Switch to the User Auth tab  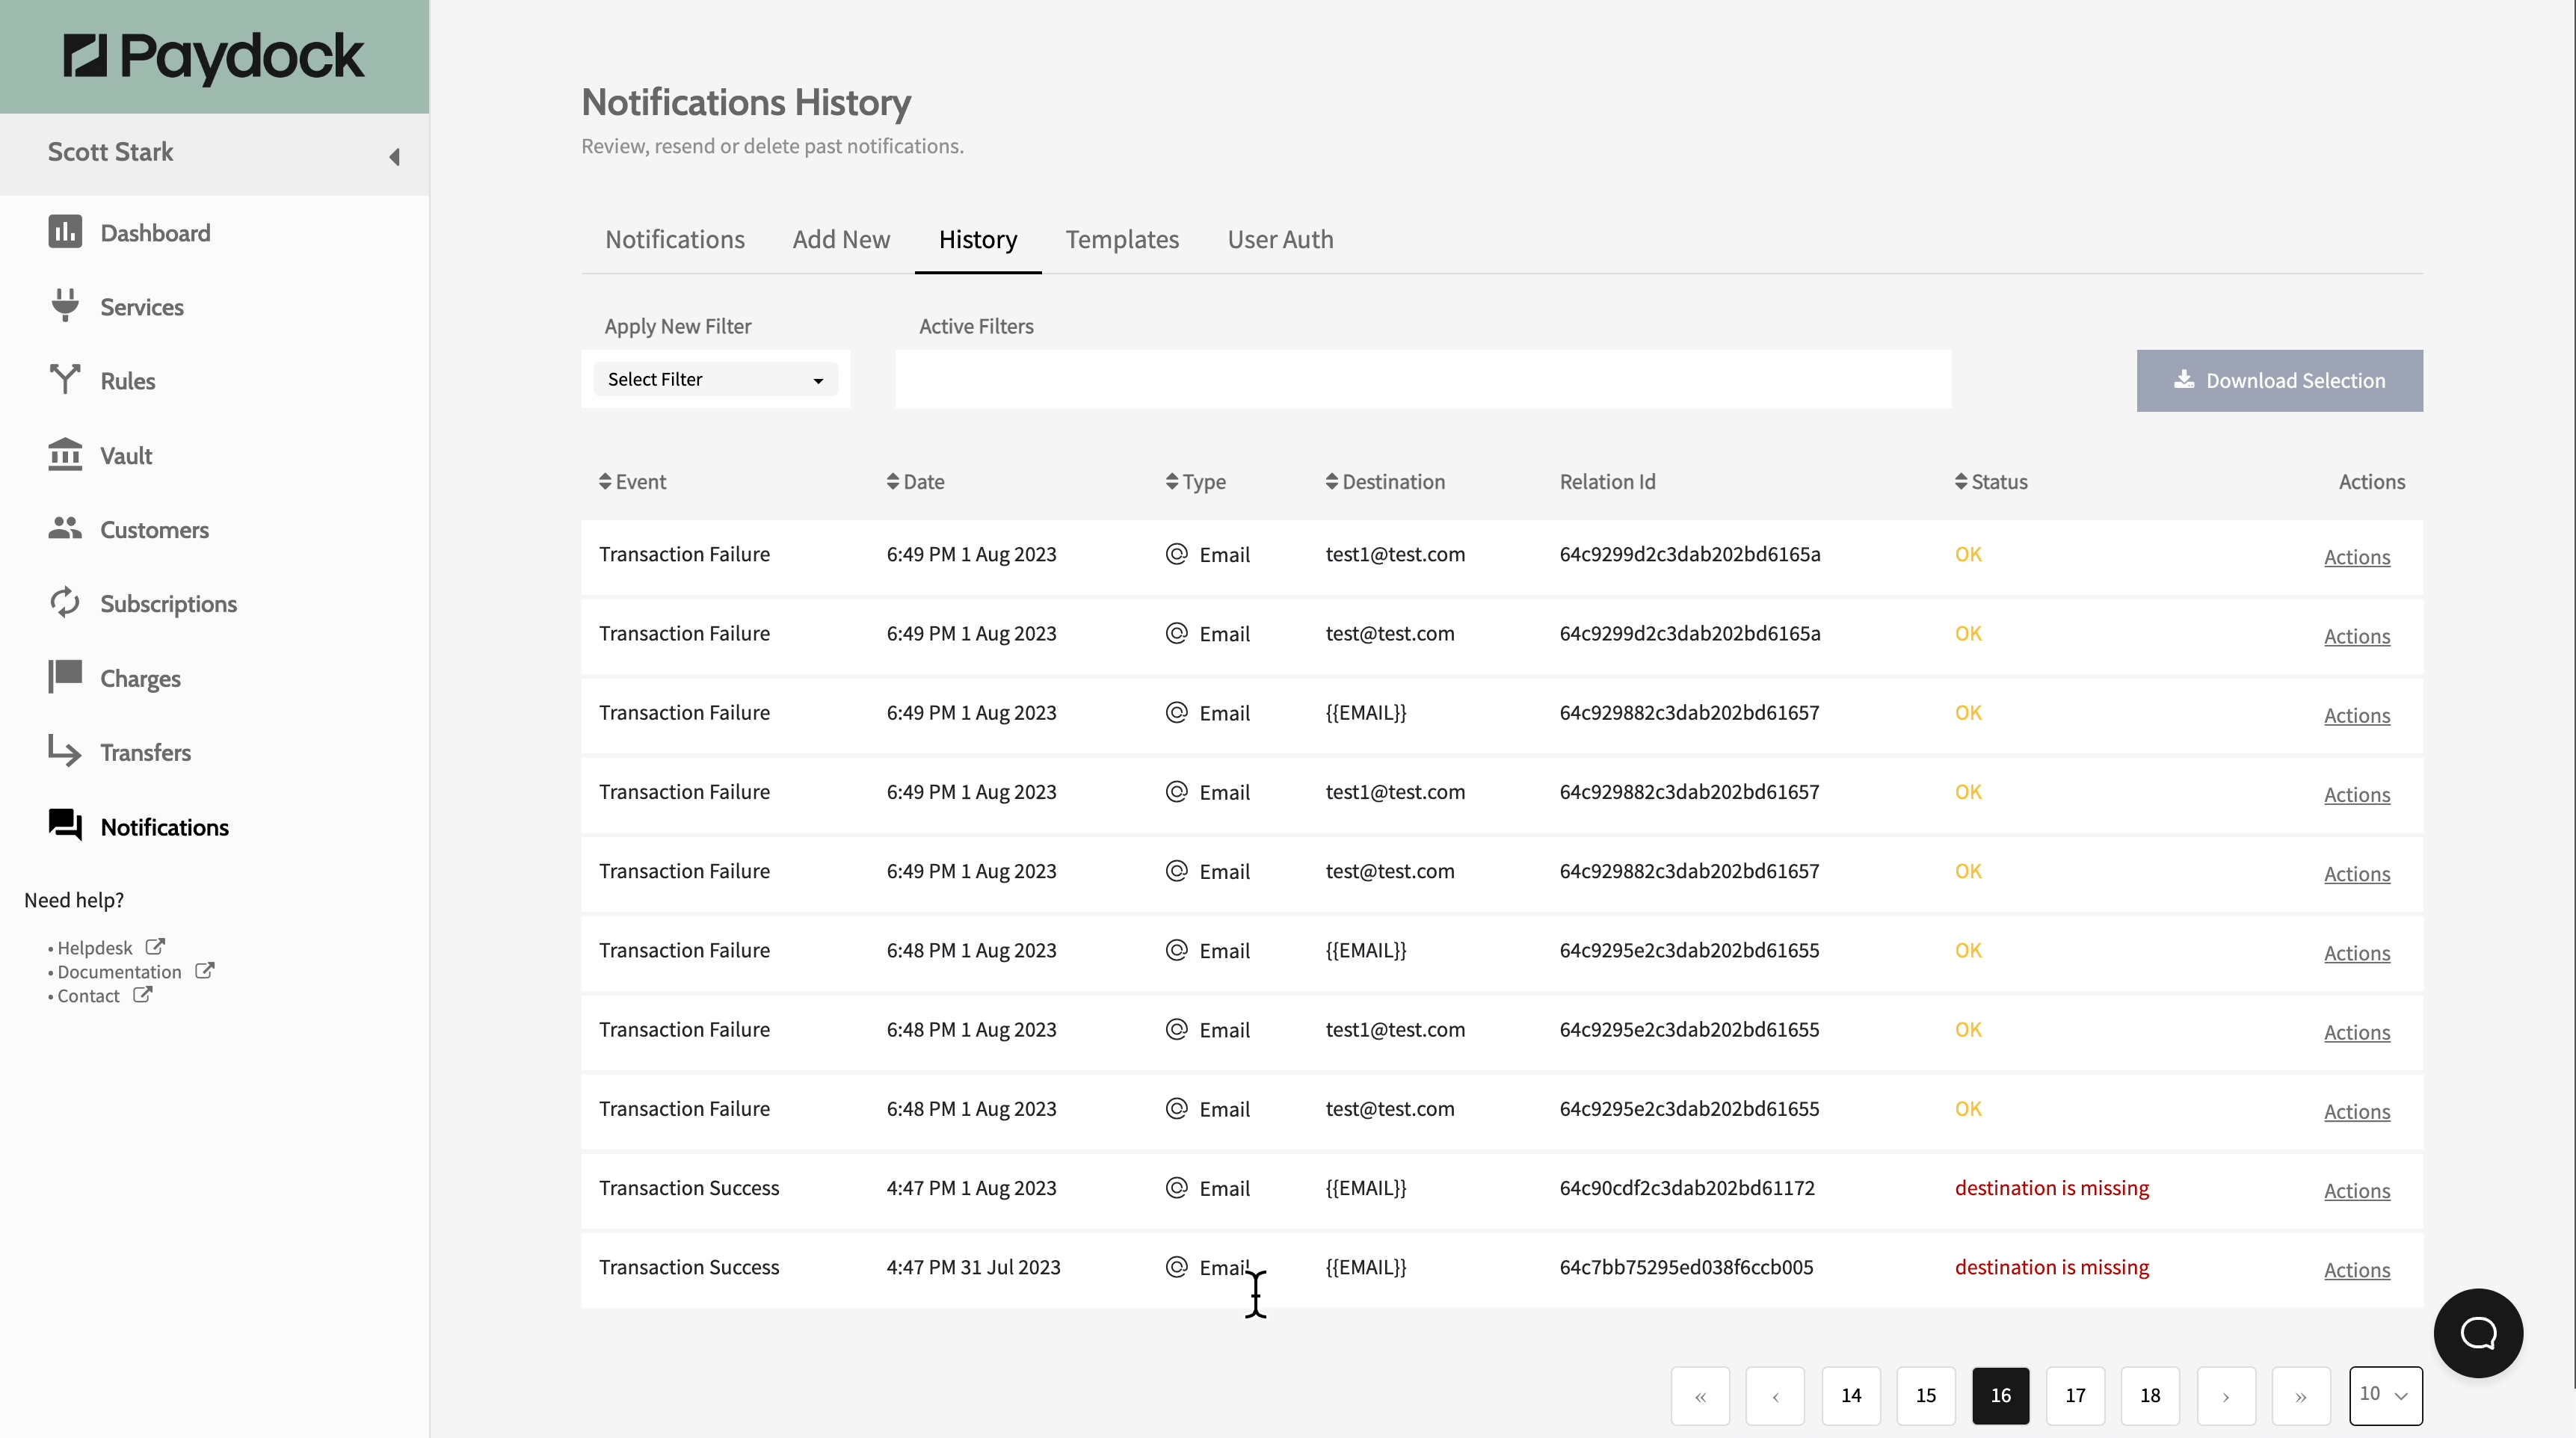[x=1280, y=240]
